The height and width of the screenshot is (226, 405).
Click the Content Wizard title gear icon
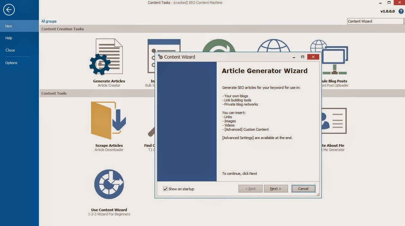160,57
